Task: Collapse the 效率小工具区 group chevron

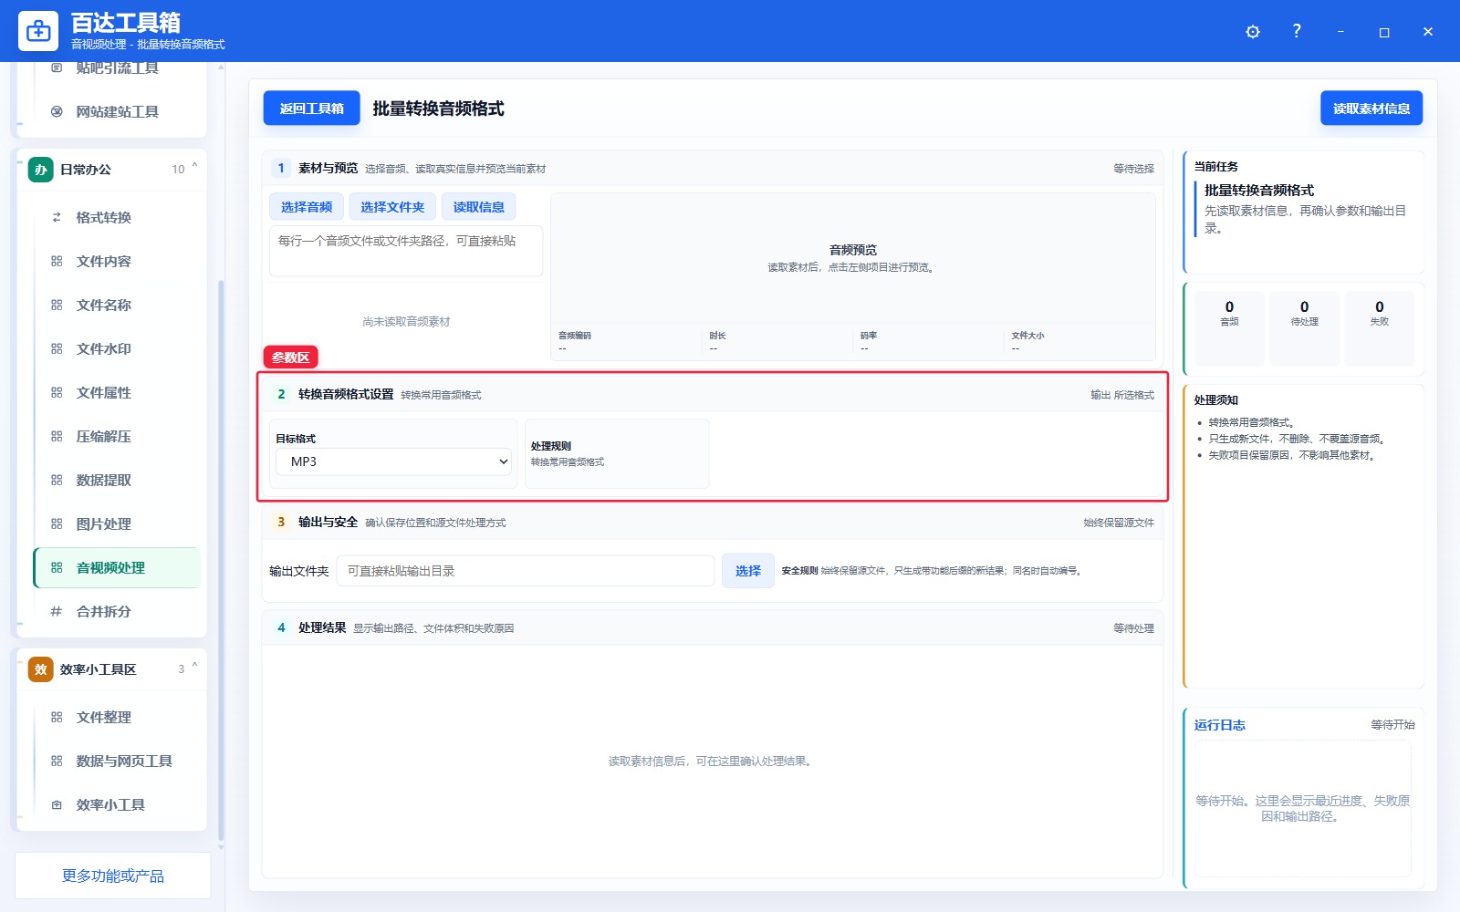Action: pyautogui.click(x=194, y=667)
